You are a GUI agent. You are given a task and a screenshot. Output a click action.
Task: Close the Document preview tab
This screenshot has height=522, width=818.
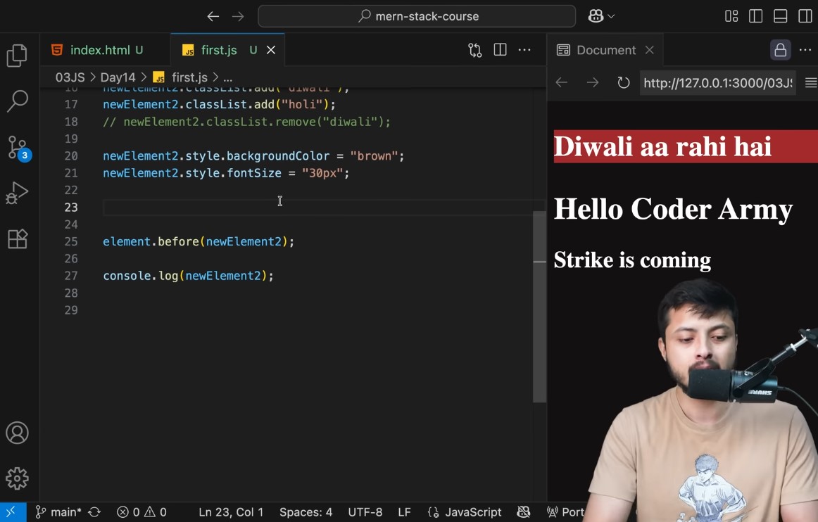tap(650, 50)
